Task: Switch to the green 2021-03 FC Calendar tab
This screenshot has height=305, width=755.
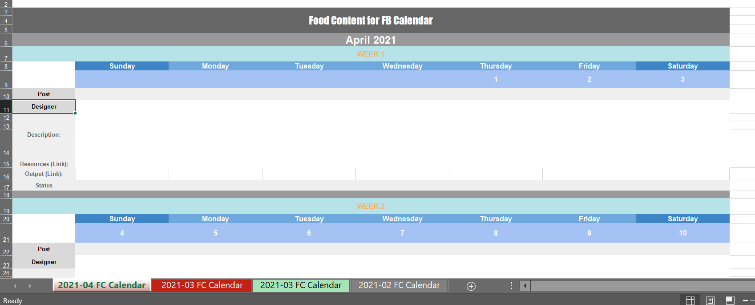Action: tap(301, 285)
